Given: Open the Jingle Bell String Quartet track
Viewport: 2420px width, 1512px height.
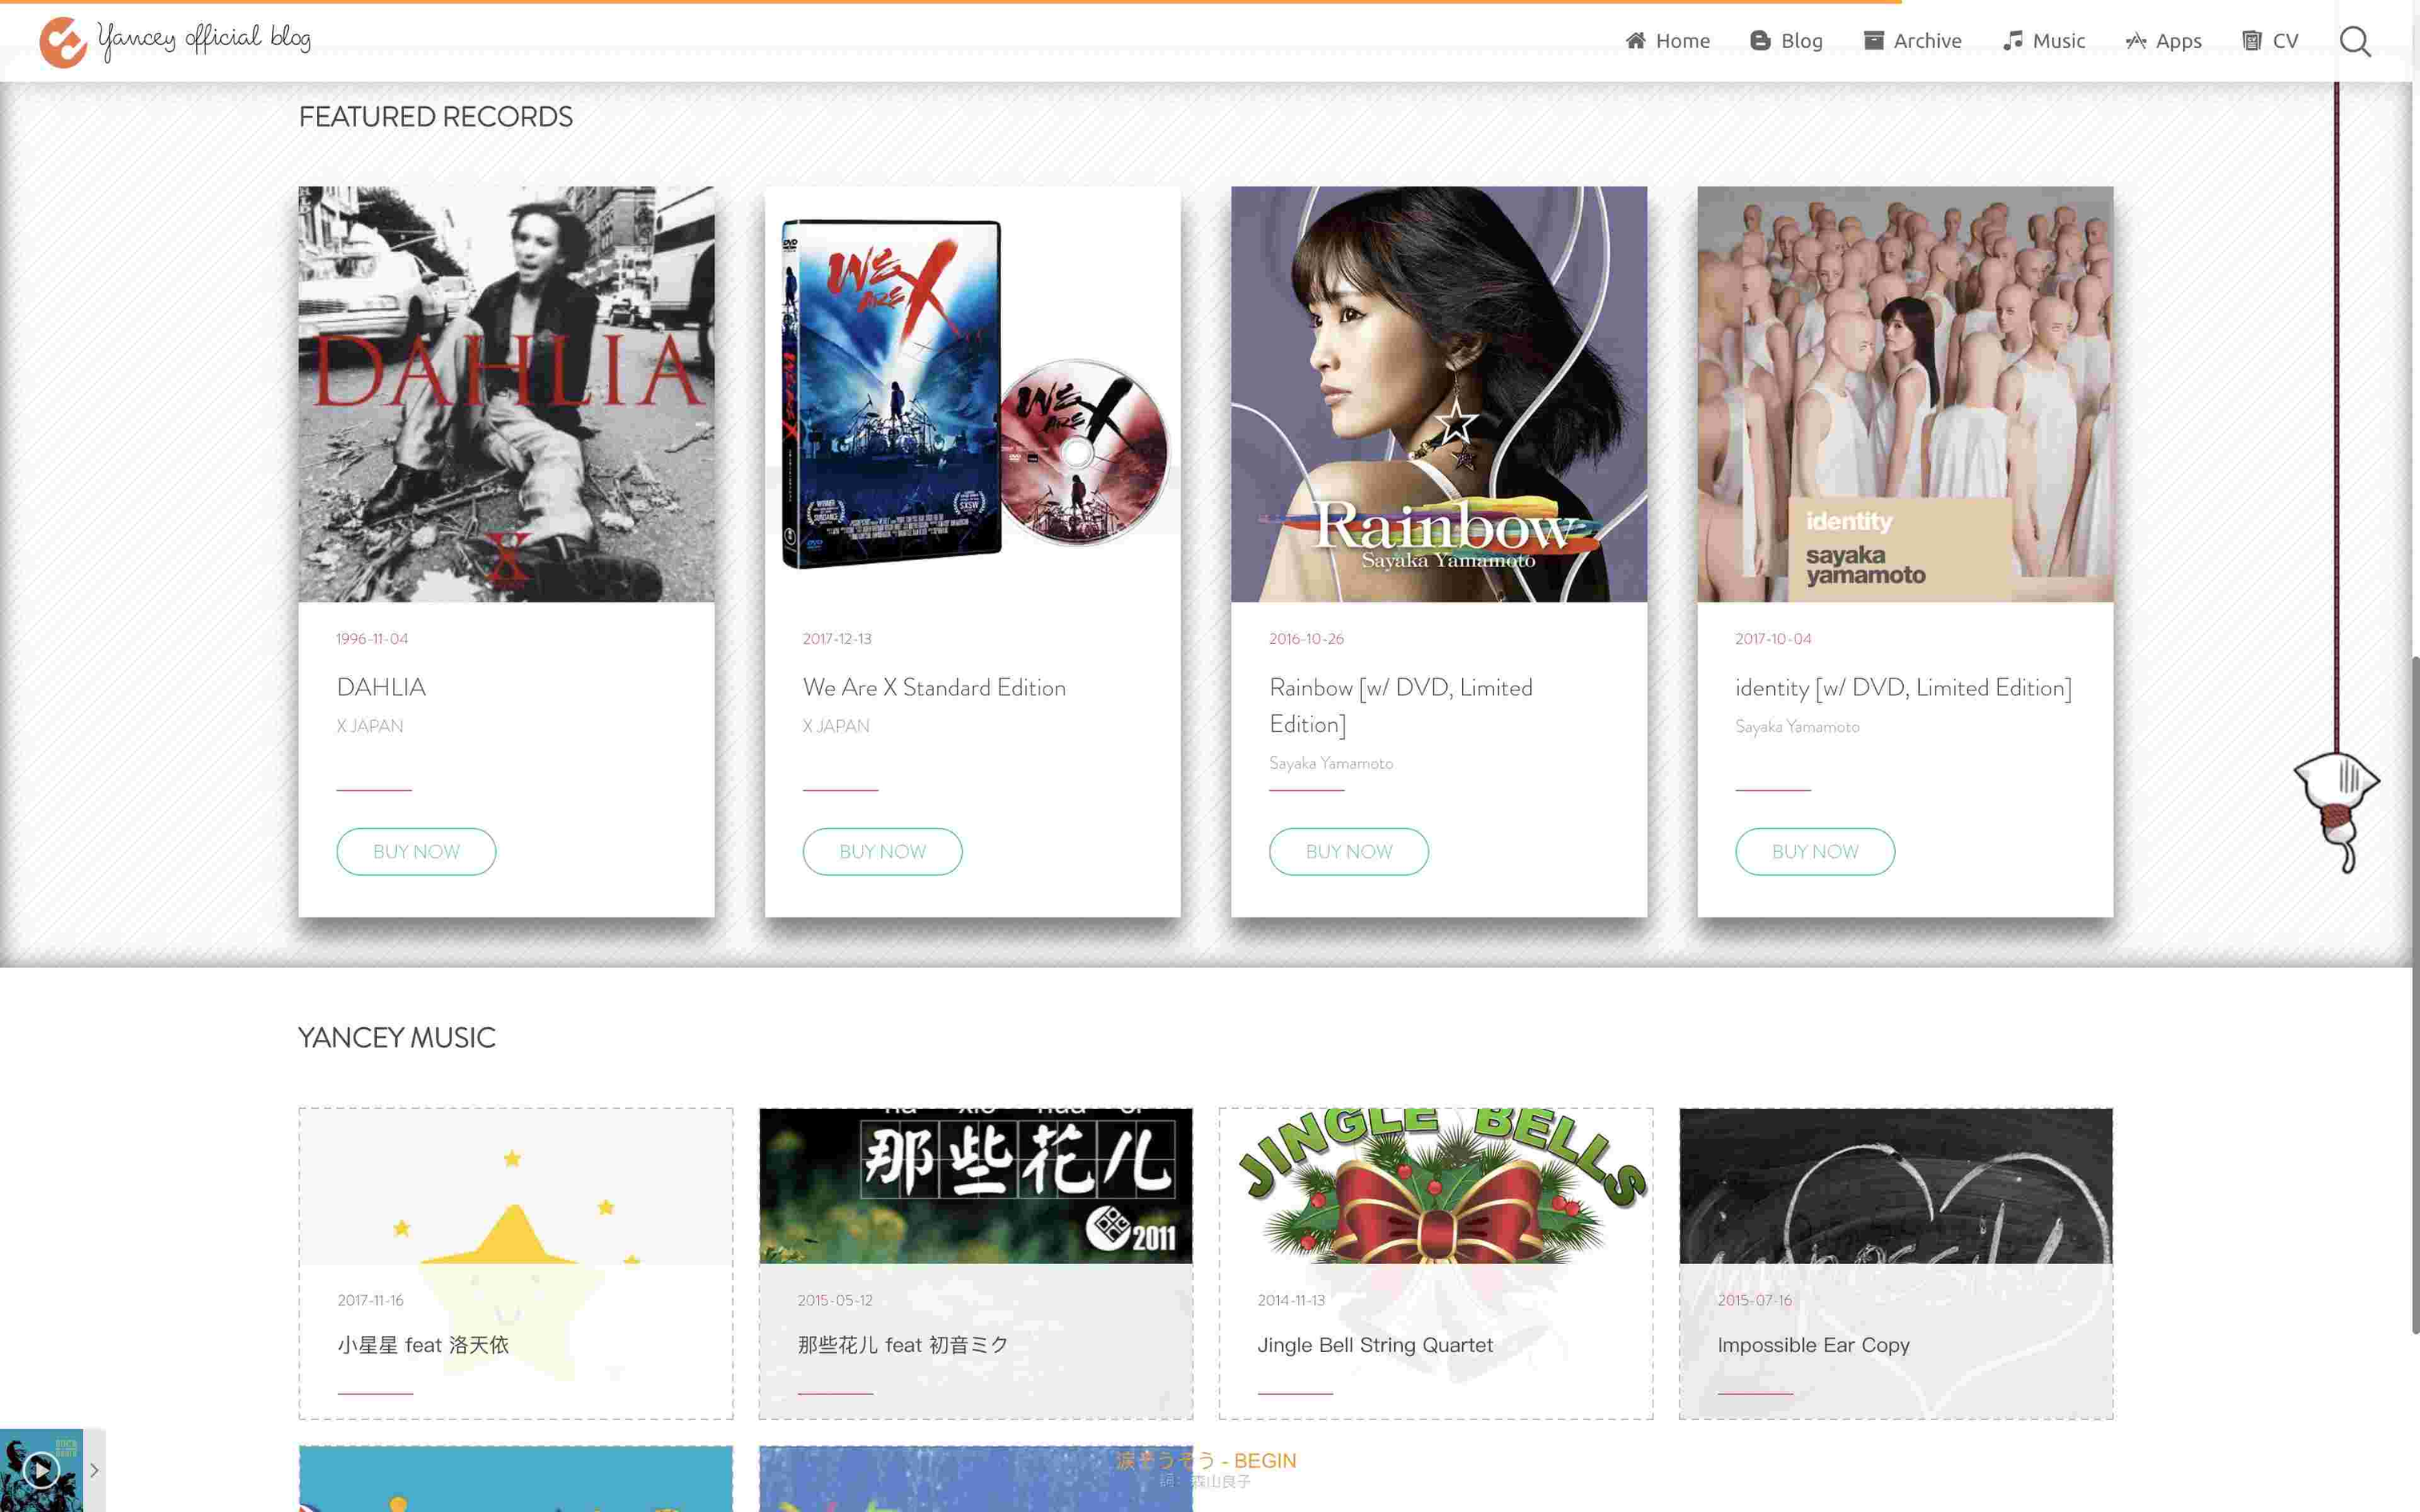Looking at the screenshot, I should coord(1375,1345).
